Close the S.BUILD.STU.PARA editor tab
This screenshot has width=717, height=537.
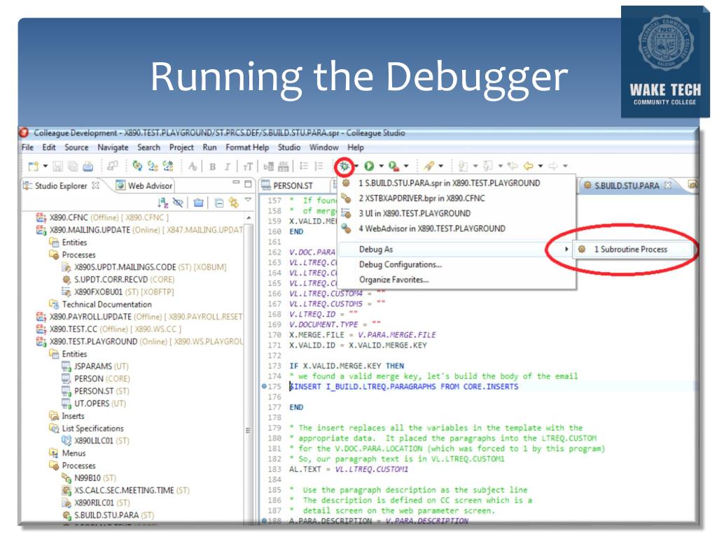pos(667,185)
